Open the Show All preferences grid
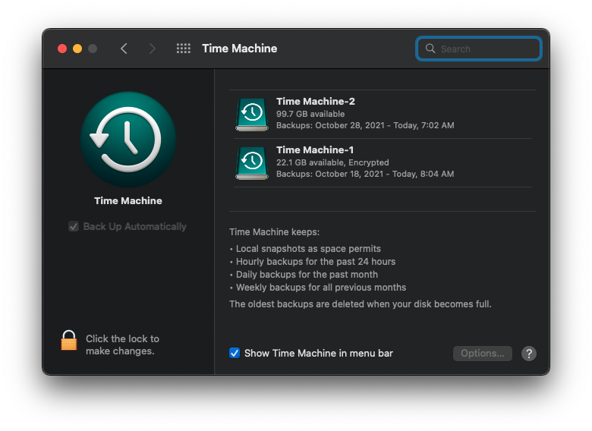The width and height of the screenshot is (592, 431). pyautogui.click(x=184, y=49)
